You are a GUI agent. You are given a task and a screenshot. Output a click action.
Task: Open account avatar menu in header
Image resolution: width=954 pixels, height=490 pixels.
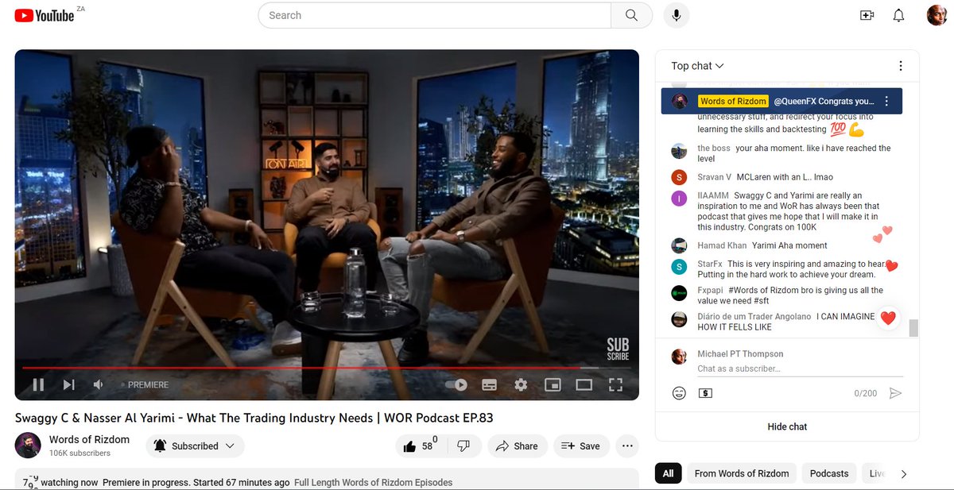937,15
